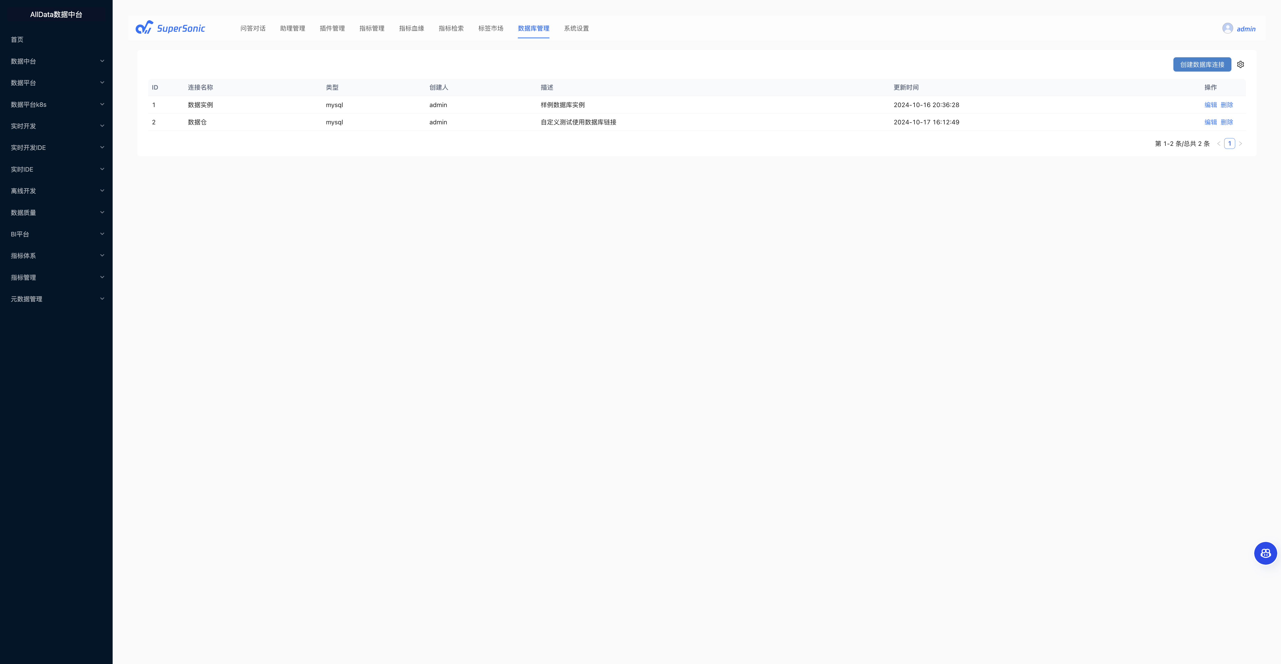Expand the 数据中台 sidebar menu
Screen dimensions: 1281x664
coord(56,61)
